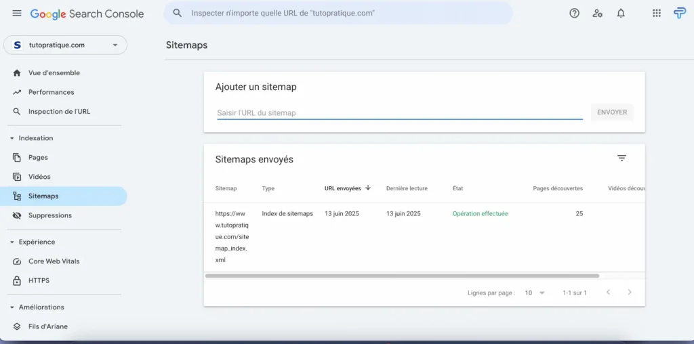694x344 pixels.
Task: Click the 1-1 sur 1 pagination text
Action: [x=575, y=293]
